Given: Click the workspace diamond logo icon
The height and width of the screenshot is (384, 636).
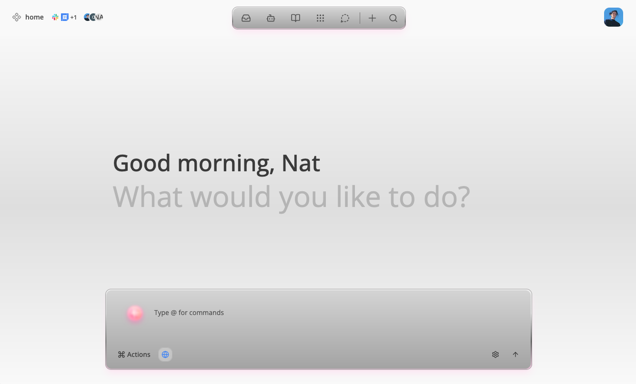Looking at the screenshot, I should point(17,17).
